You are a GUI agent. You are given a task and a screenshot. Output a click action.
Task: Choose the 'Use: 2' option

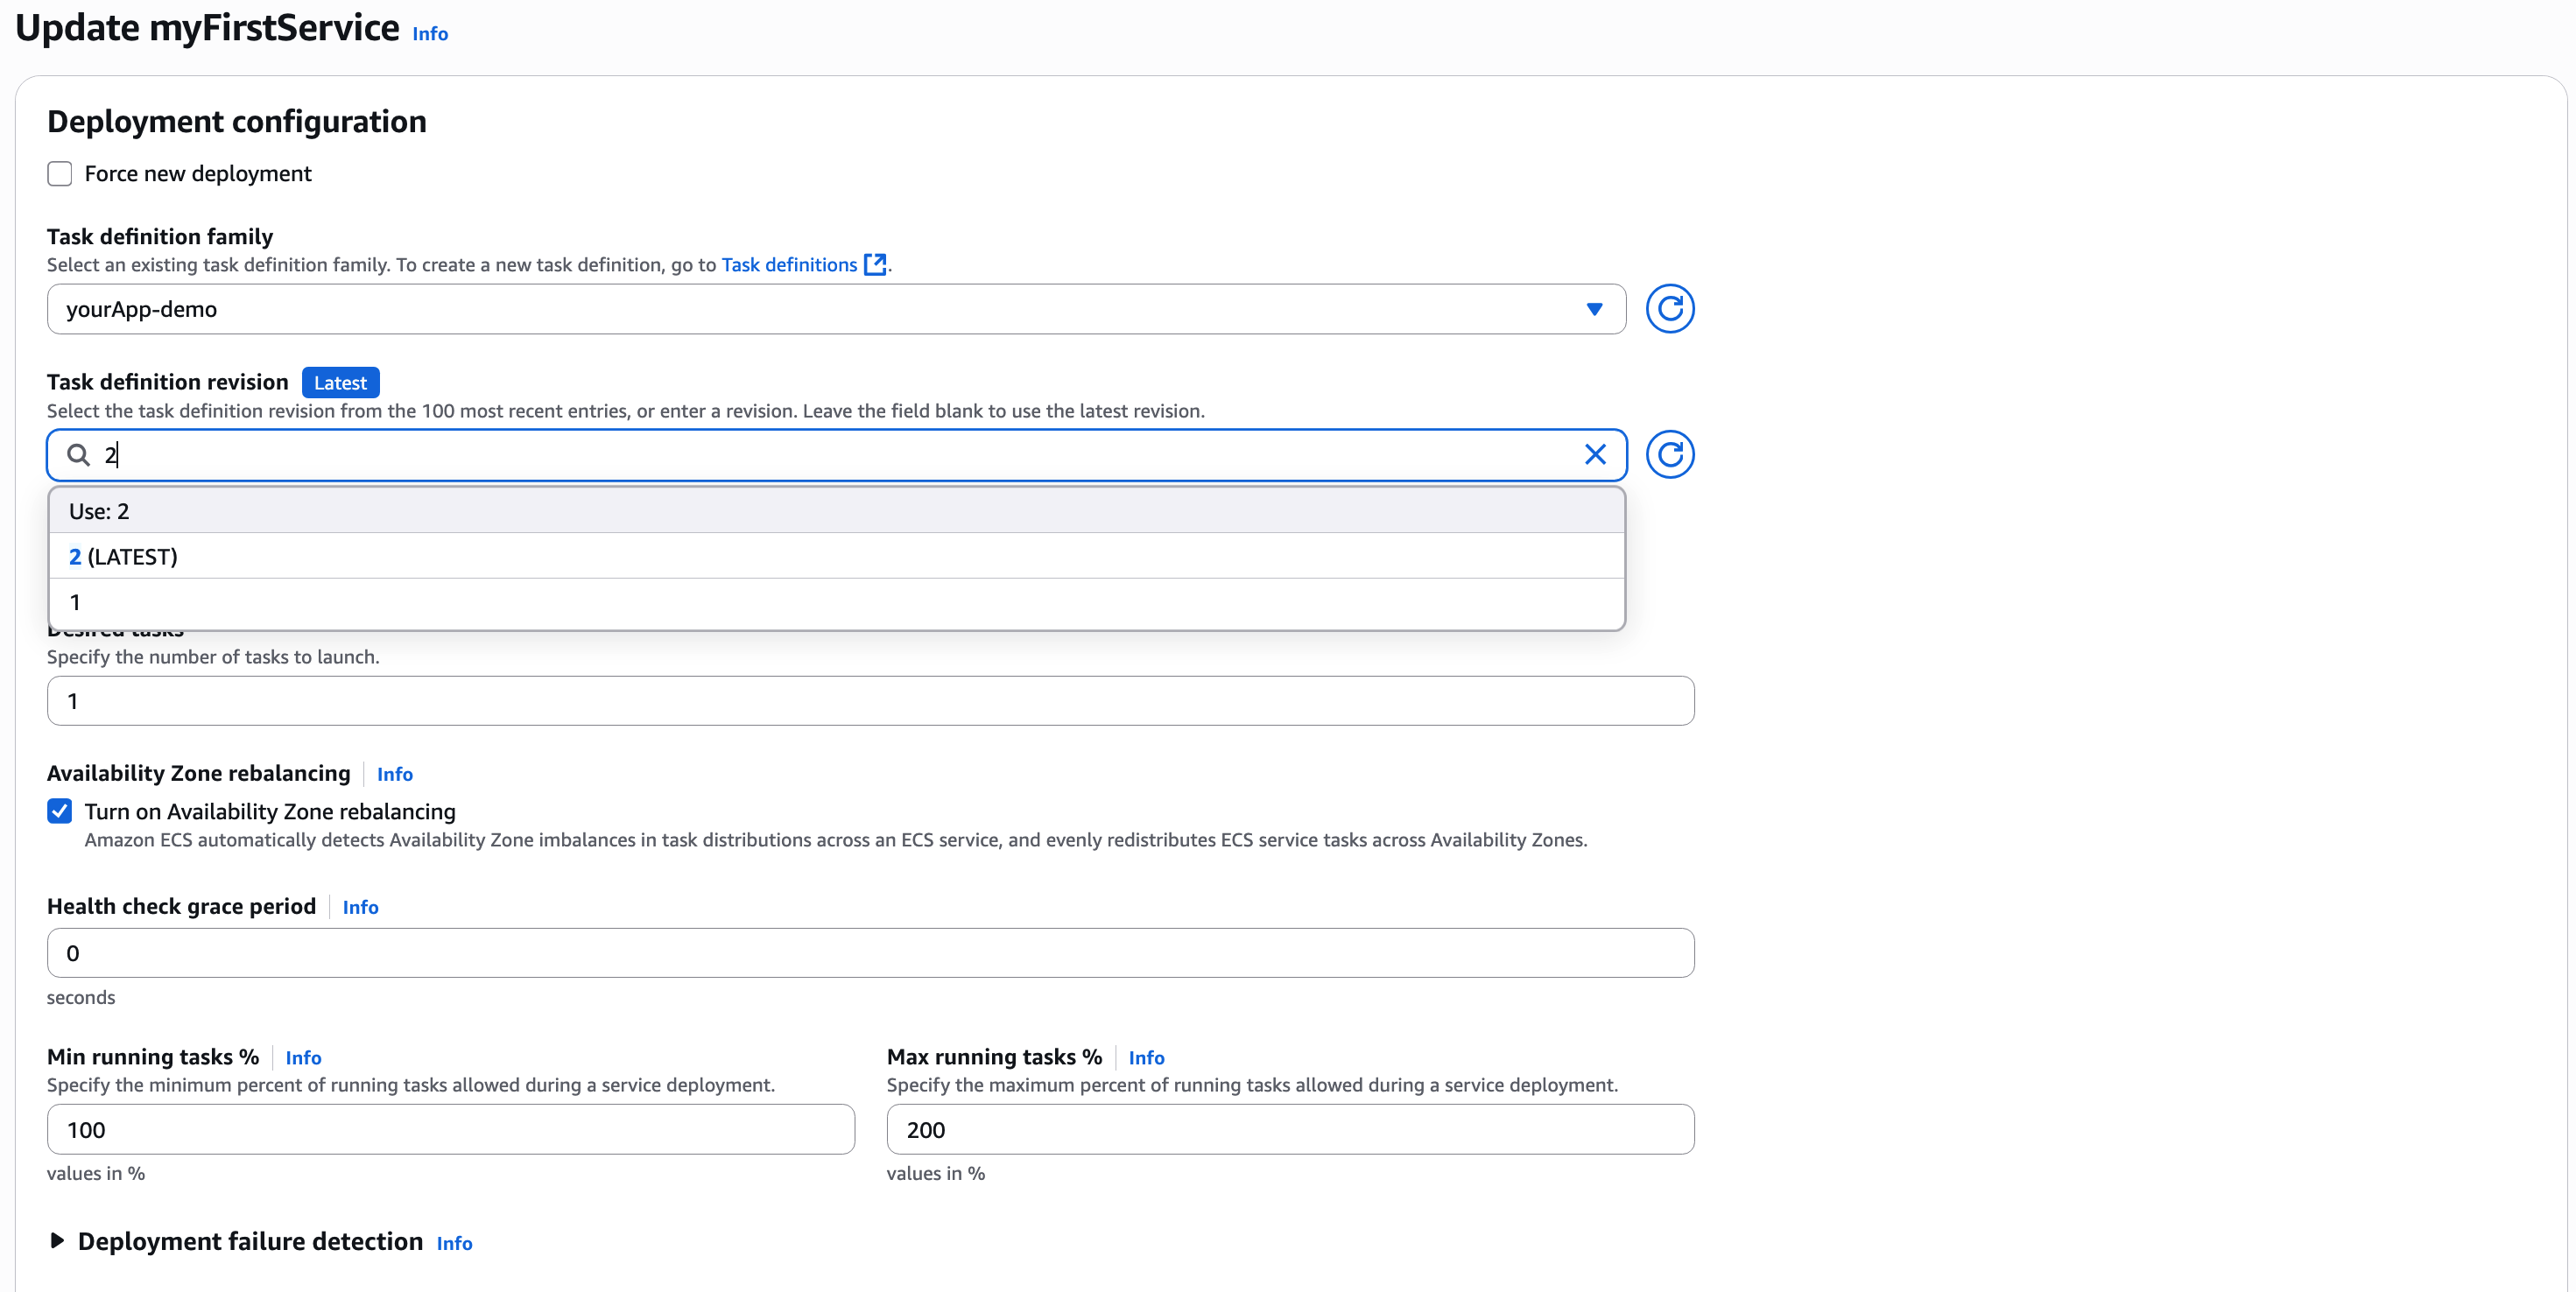836,511
